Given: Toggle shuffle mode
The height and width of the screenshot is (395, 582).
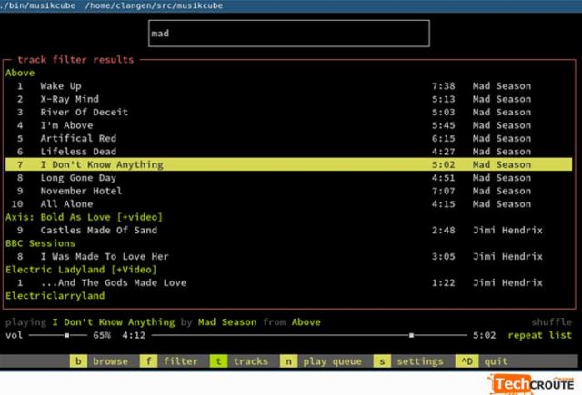Looking at the screenshot, I should coord(552,322).
